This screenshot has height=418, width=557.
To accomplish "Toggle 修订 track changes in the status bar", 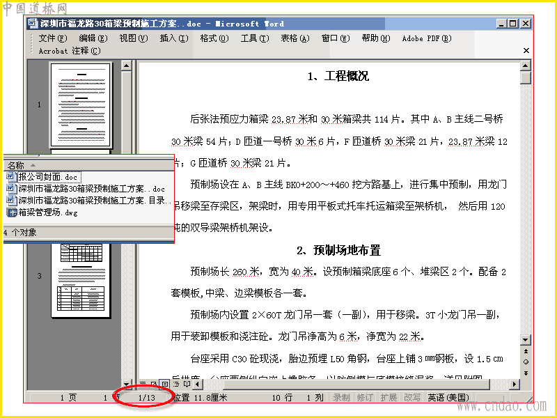I will click(x=365, y=397).
